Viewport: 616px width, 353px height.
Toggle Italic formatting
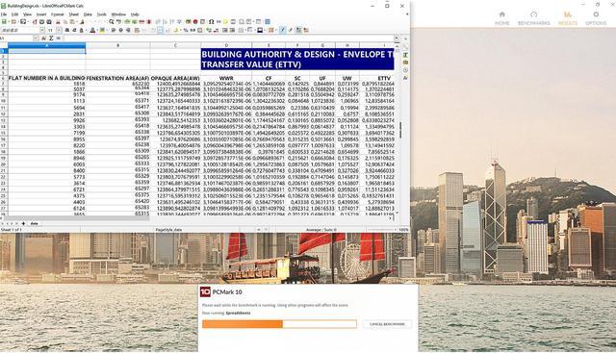pyautogui.click(x=74, y=30)
